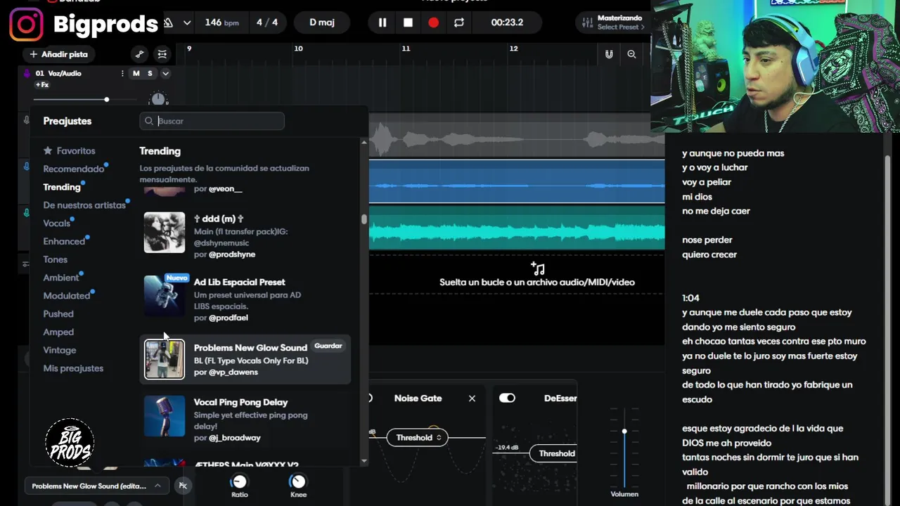Click the Fx bypass icon beside the preset selector
The width and height of the screenshot is (900, 506).
183,486
